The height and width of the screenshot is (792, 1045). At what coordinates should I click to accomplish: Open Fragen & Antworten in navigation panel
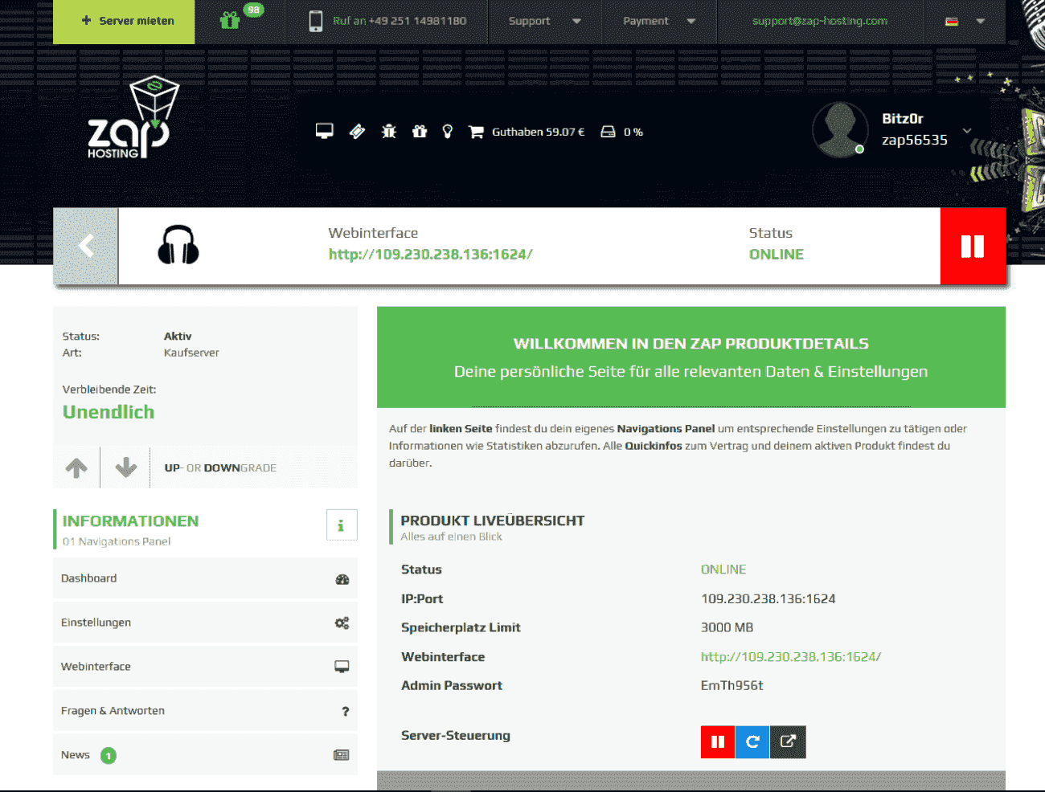[x=205, y=711]
